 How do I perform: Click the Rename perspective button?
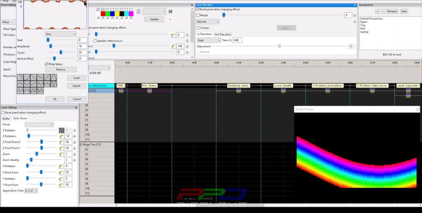coord(392,11)
